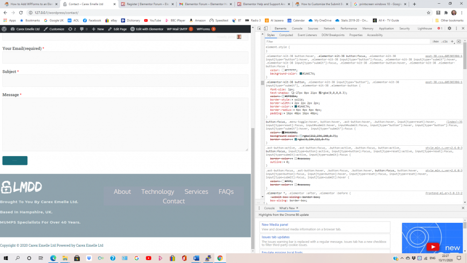
Task: Expand the border-color #1A6C7A shorthand triangle
Action: [293, 107]
